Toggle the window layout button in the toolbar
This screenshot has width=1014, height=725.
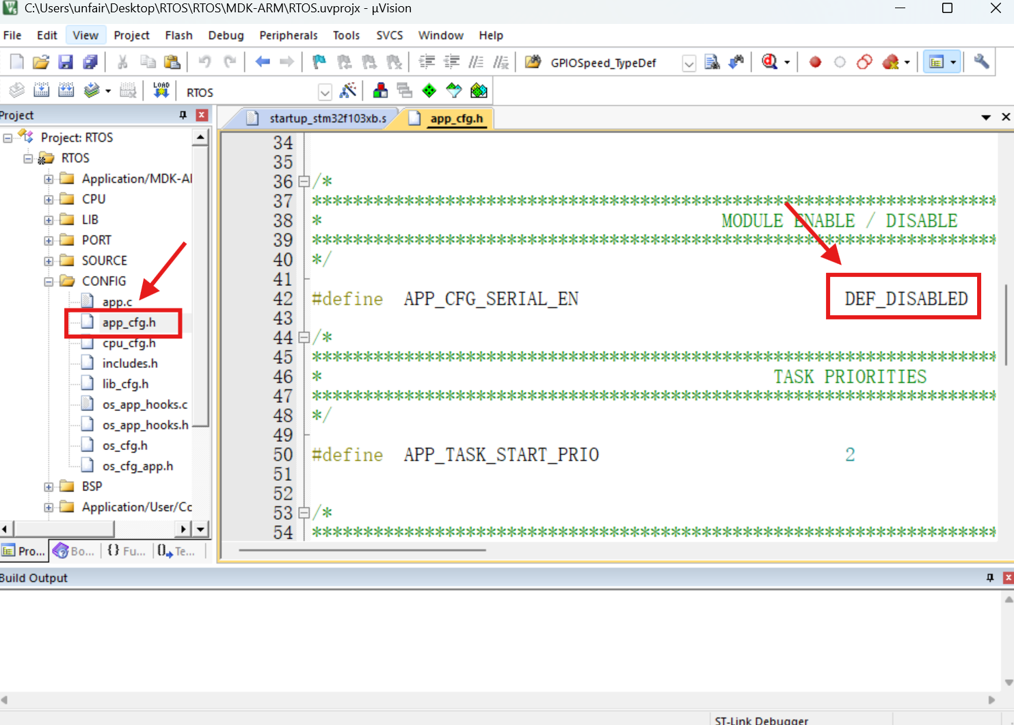coord(936,62)
